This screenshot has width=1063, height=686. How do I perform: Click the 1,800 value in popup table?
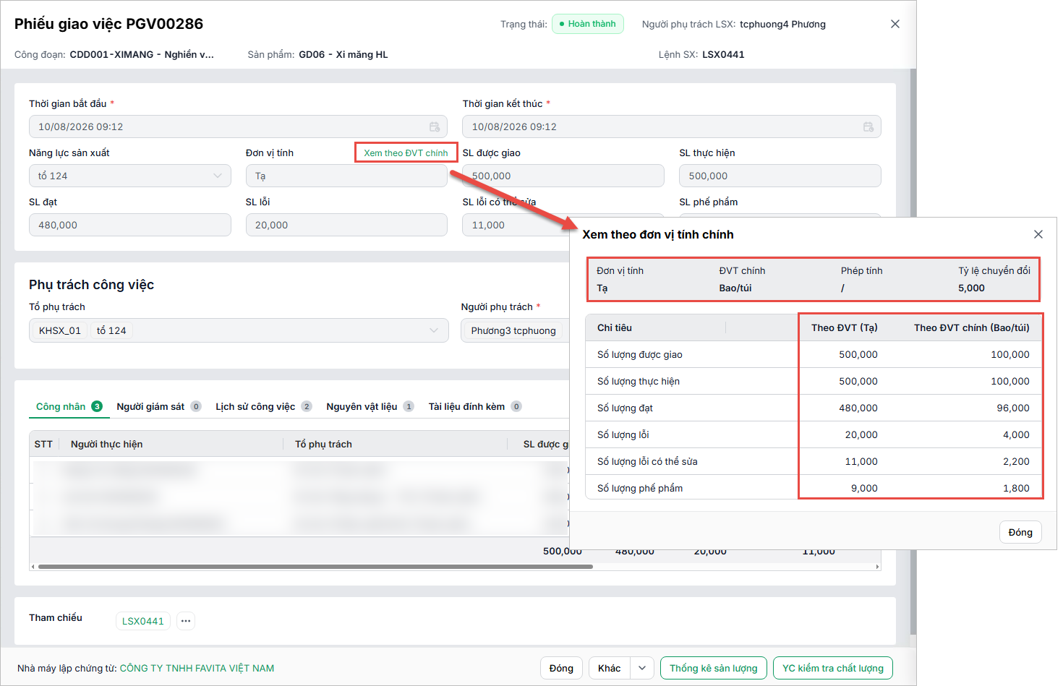point(1016,488)
